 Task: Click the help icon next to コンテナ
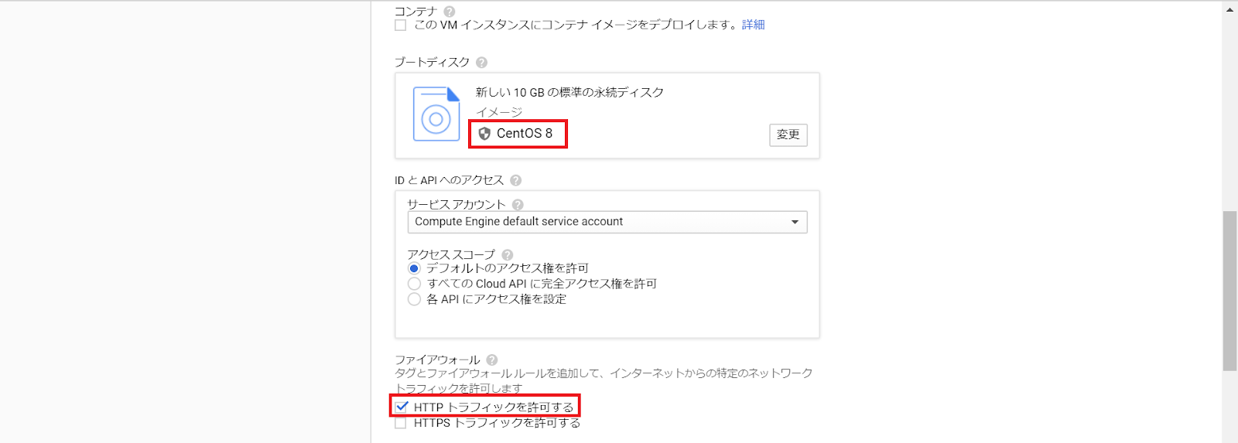coord(450,12)
